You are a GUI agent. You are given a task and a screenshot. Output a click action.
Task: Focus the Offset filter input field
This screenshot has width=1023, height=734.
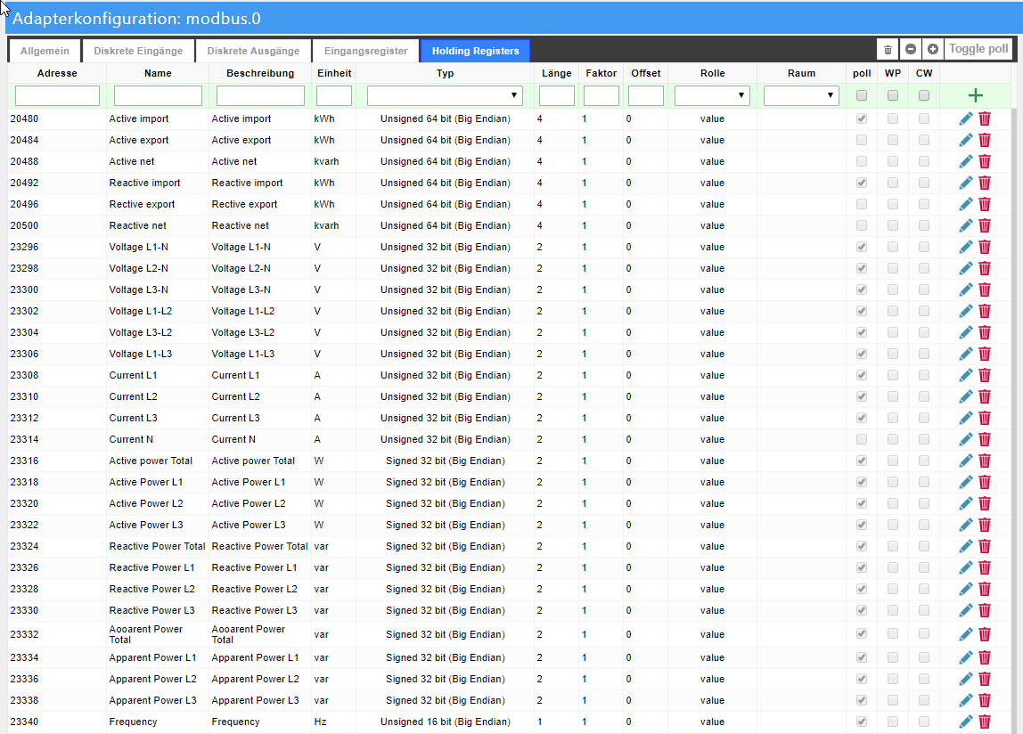coord(646,96)
